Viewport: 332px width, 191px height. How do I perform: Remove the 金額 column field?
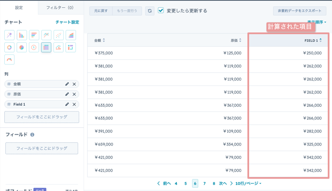74,84
